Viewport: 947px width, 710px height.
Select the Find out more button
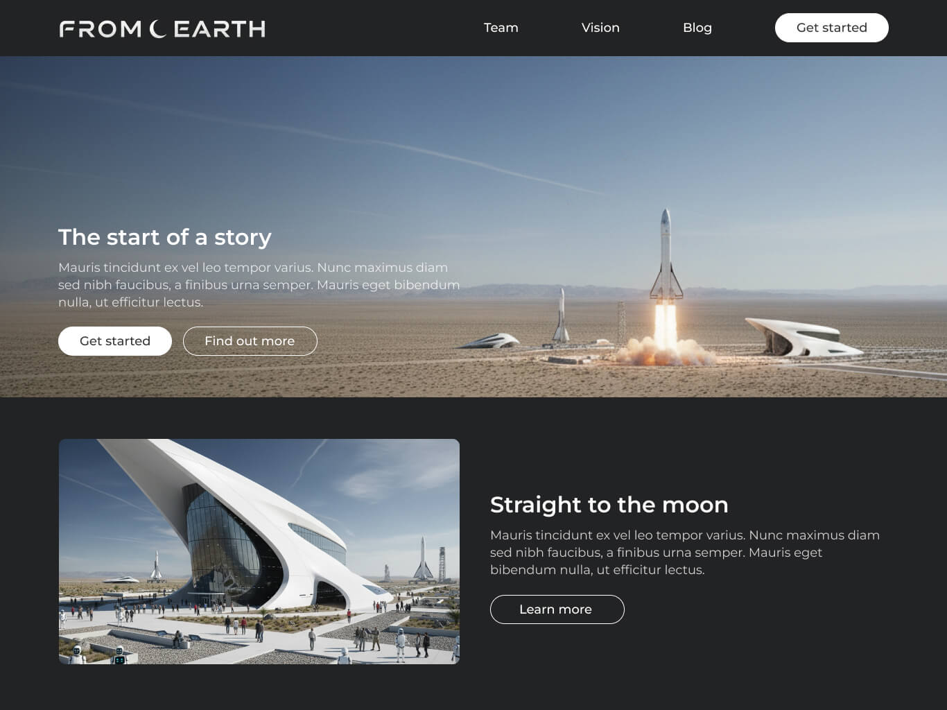[x=250, y=341]
